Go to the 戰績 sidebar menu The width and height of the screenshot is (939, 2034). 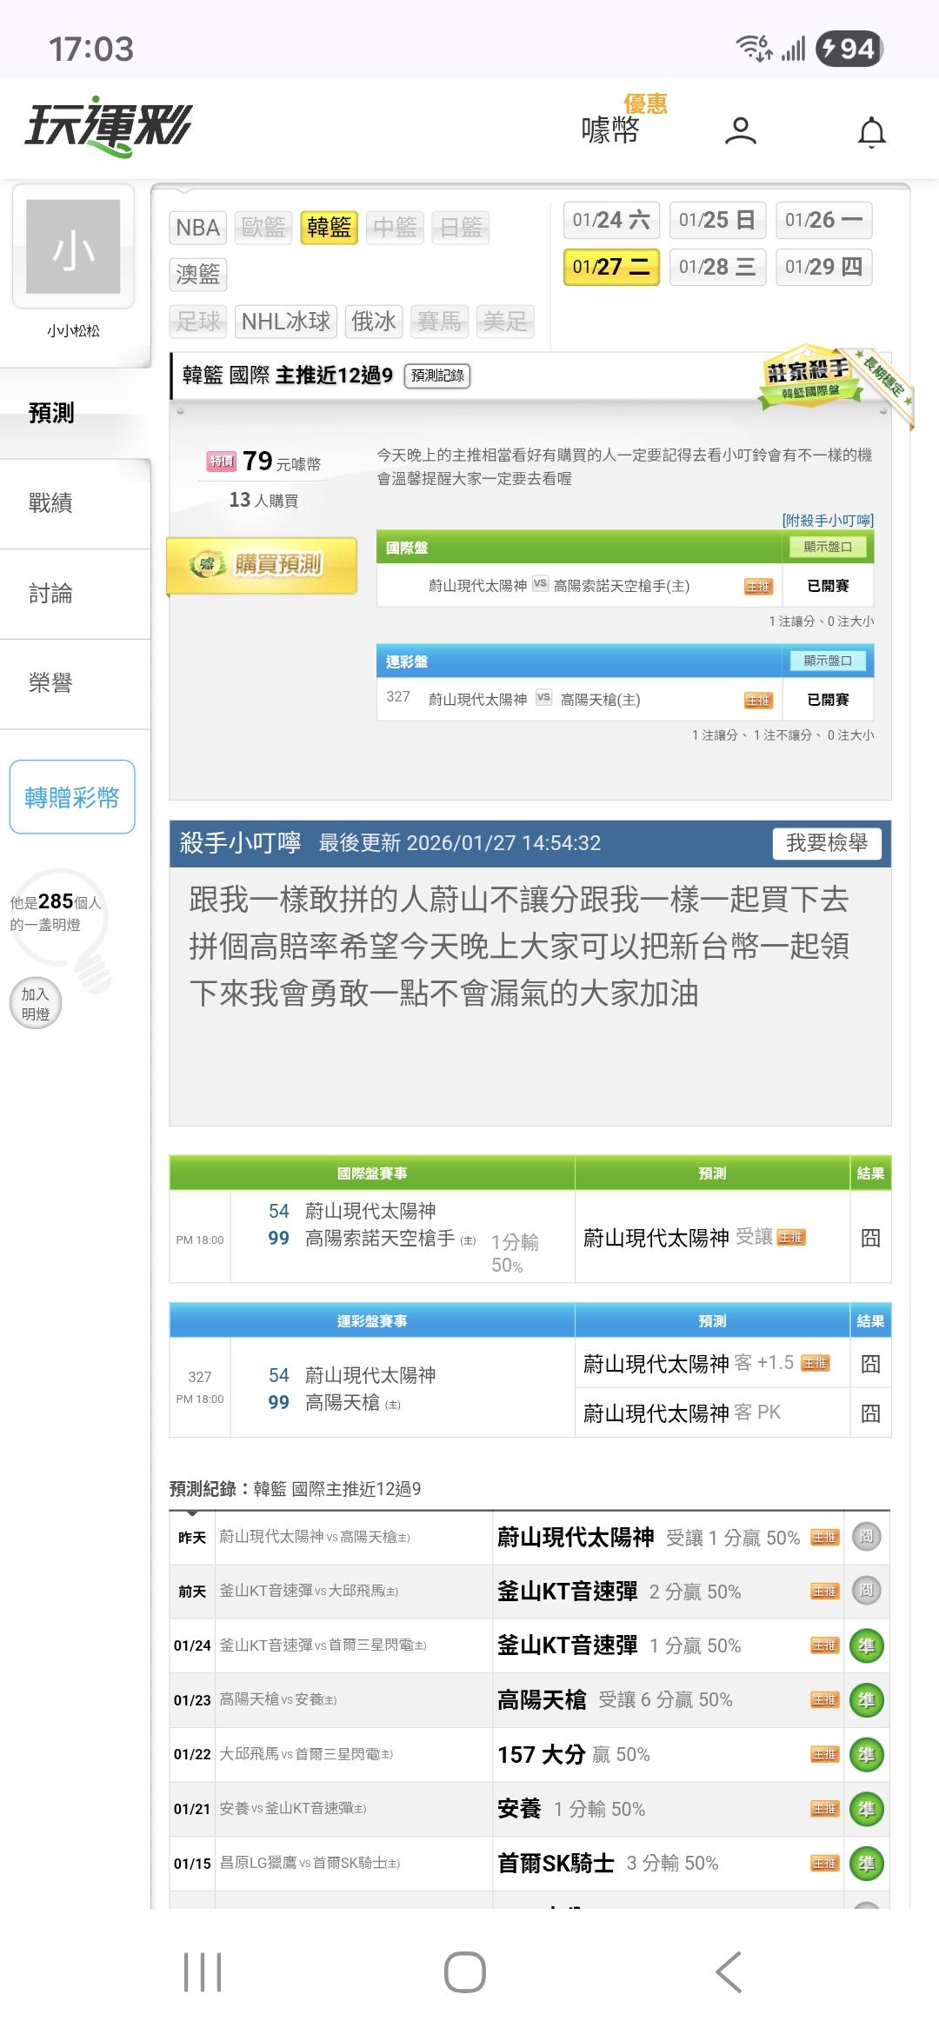point(76,503)
